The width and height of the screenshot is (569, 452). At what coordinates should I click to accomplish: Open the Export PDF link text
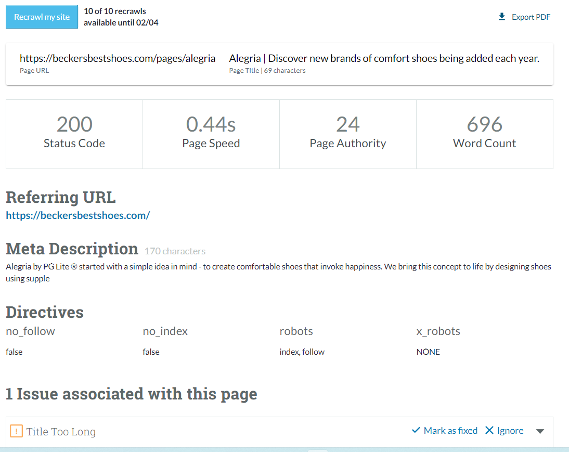531,17
